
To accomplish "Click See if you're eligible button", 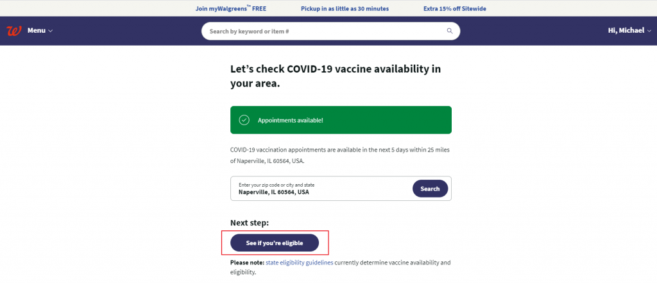I will click(274, 243).
